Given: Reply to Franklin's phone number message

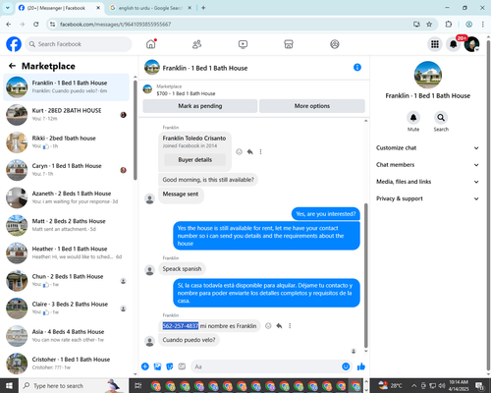Looking at the screenshot, I should pos(279,326).
